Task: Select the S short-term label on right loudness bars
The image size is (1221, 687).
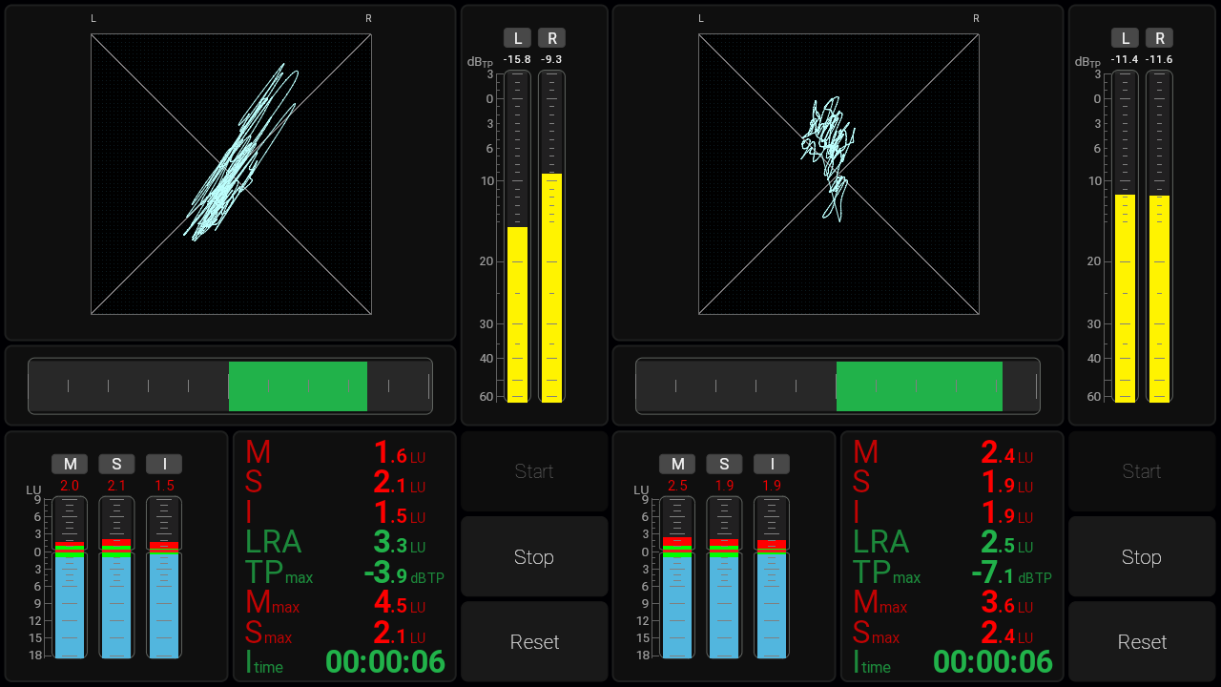Action: [724, 465]
